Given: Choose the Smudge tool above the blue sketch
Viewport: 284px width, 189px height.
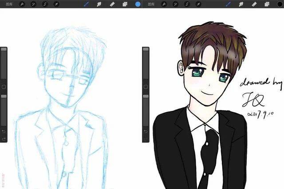Looking at the screenshot, I should click(99, 4).
